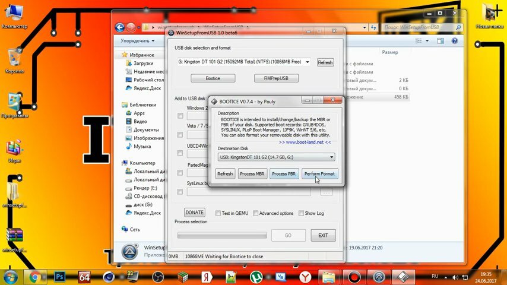Open the Компьютер desktop icon
Image resolution: width=507 pixels, height=285 pixels.
[14, 15]
